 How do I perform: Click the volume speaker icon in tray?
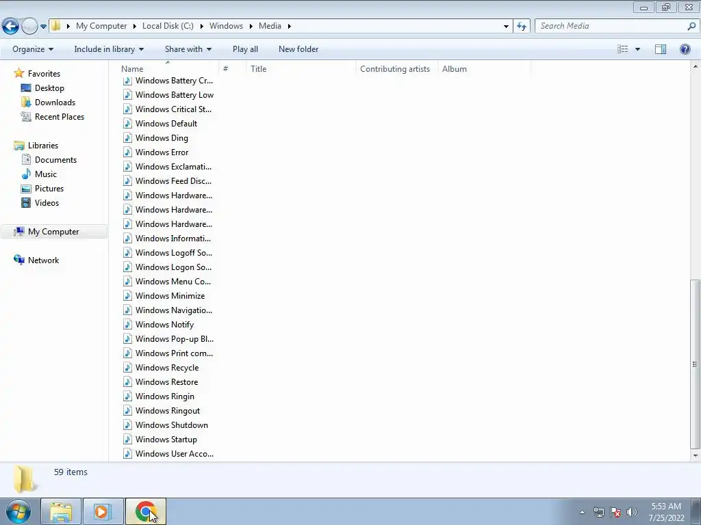pyautogui.click(x=632, y=512)
